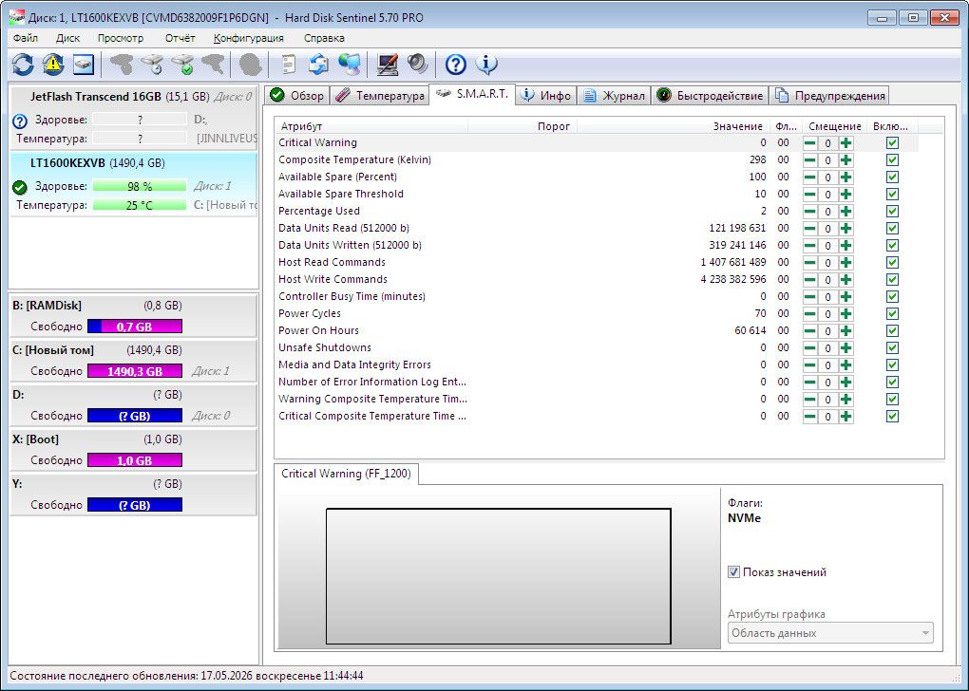Viewport: 969px width, 691px height.
Task: Click plus offset button for Power Cycles
Action: [846, 313]
